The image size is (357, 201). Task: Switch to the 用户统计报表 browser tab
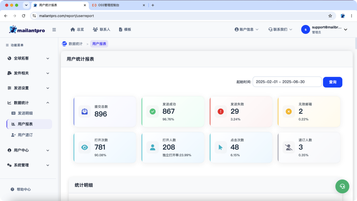[x=60, y=5]
